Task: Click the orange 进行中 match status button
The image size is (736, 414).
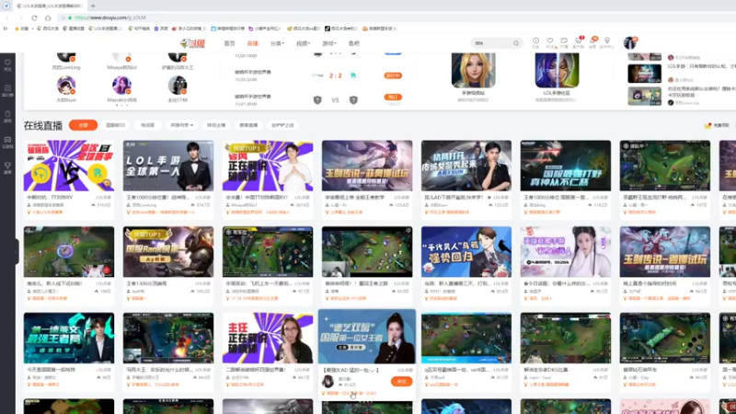Action: (x=393, y=75)
